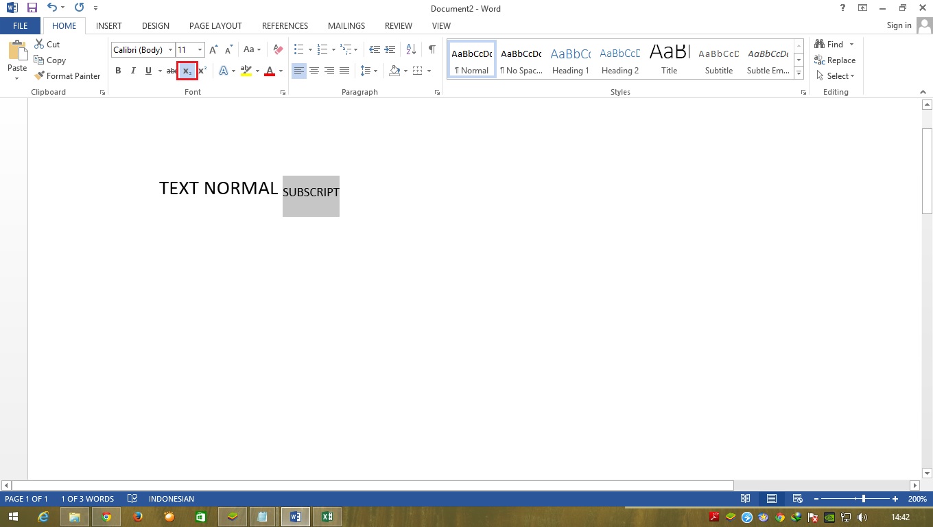Switch to the INSERT ribbon tab
Screen dimensions: 933x527
(108, 25)
